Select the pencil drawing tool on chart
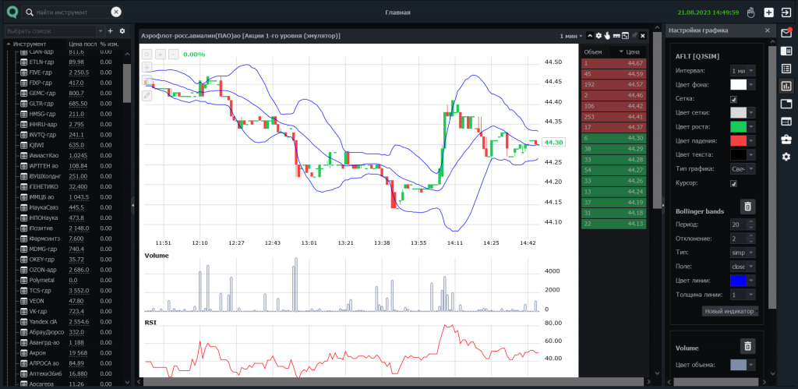 click(147, 95)
